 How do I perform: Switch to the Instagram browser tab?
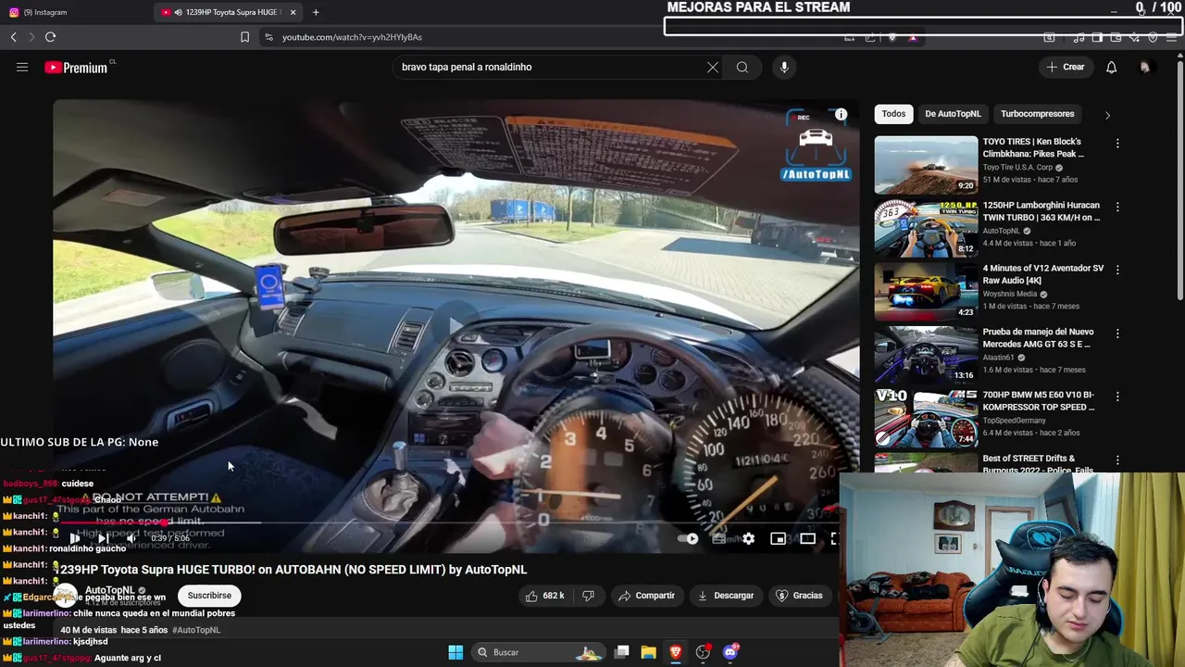pyautogui.click(x=74, y=12)
